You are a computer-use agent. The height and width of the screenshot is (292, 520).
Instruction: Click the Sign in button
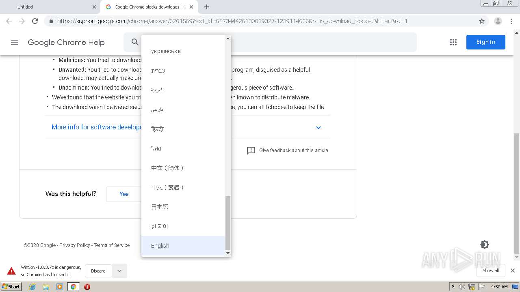tap(486, 42)
